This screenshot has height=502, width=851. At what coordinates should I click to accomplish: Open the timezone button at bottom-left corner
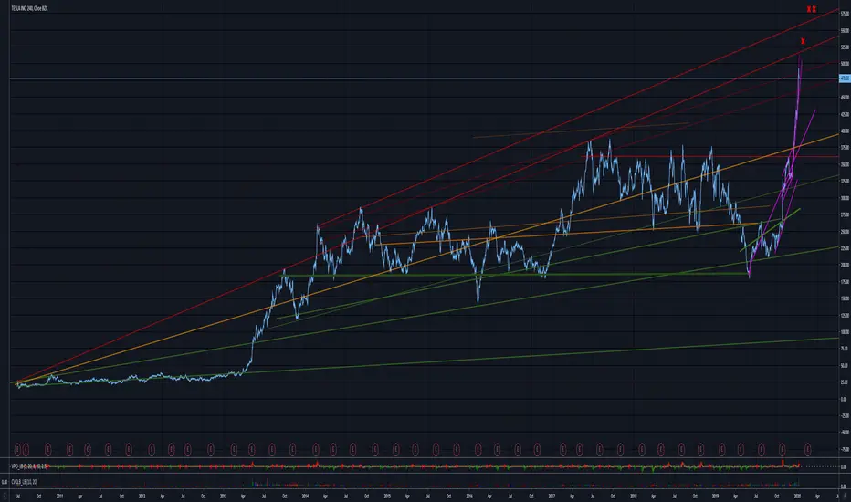tap(5, 496)
